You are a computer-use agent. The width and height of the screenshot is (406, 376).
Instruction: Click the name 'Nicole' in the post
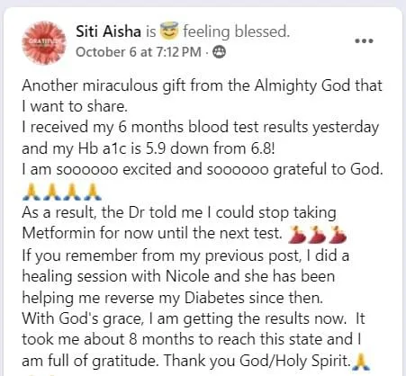point(187,276)
